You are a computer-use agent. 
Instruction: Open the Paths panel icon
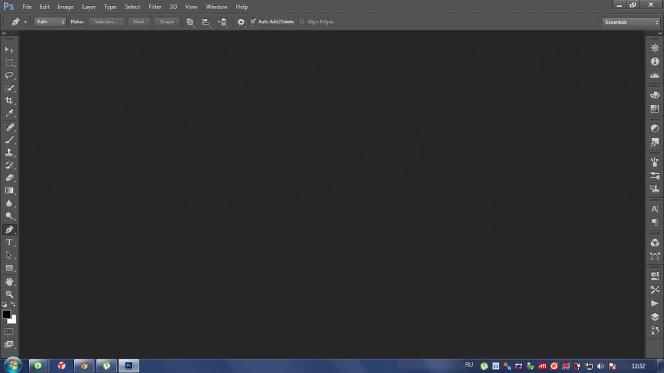coord(655,256)
